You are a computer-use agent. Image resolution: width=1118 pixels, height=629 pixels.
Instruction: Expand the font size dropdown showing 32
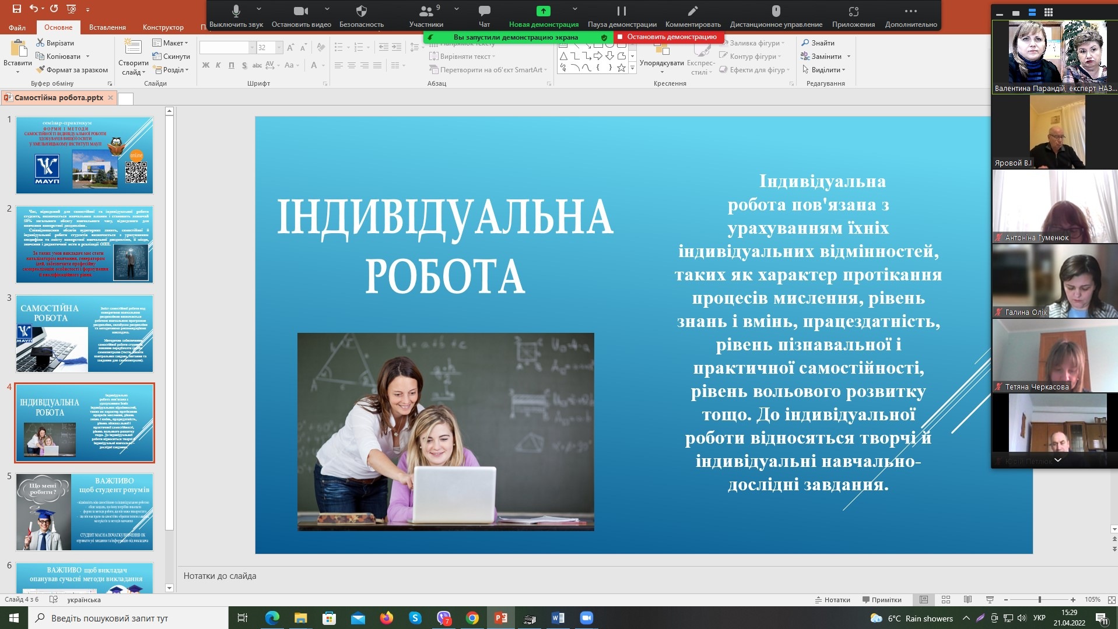[x=279, y=48]
